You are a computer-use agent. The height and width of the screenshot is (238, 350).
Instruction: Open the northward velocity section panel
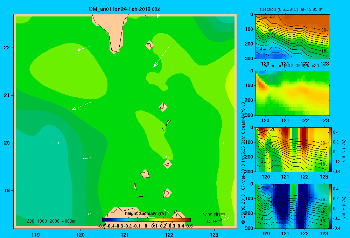292,149
